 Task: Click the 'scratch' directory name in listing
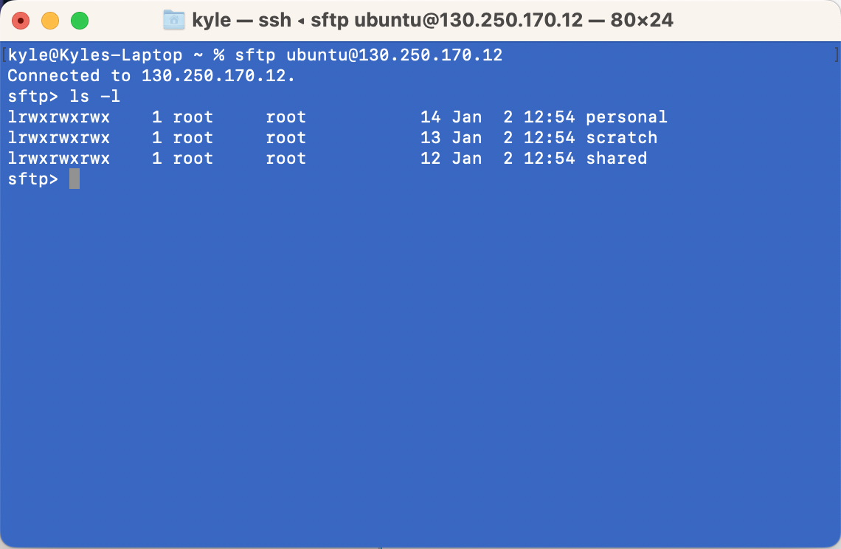click(x=622, y=138)
